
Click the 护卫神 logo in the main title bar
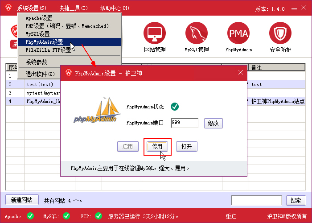click(8, 8)
